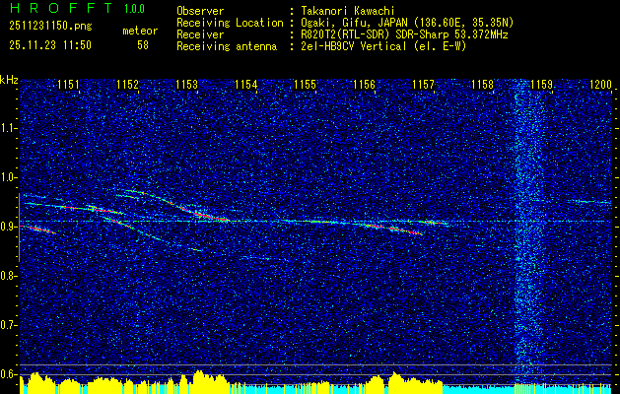This screenshot has width=620, height=394.
Task: Click the receiving antenna 2el-HB9CV text
Action: [x=383, y=46]
